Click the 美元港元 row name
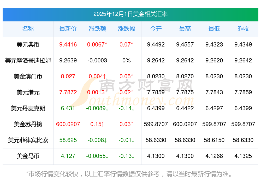Image resolution: width=261 pixels, height=182 pixels. tap(28, 92)
